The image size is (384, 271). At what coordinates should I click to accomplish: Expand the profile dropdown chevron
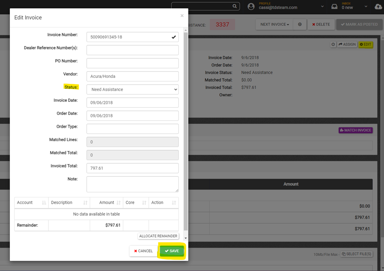pyautogui.click(x=322, y=6)
